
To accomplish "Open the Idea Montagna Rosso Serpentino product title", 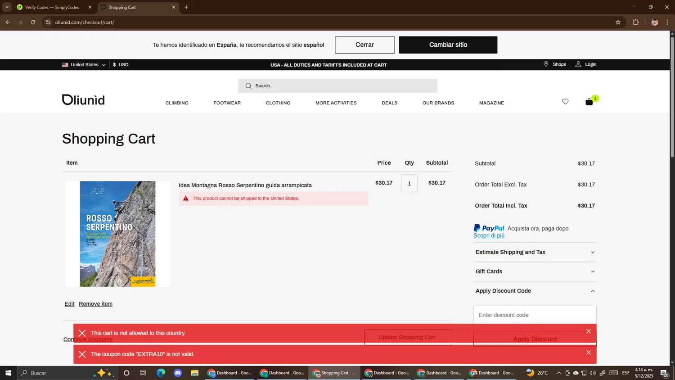I will point(245,185).
